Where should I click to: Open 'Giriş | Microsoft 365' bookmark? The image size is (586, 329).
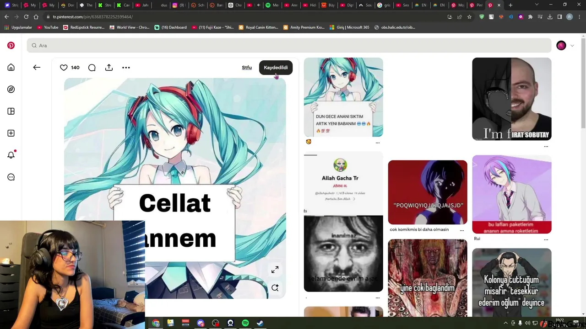coord(349,27)
